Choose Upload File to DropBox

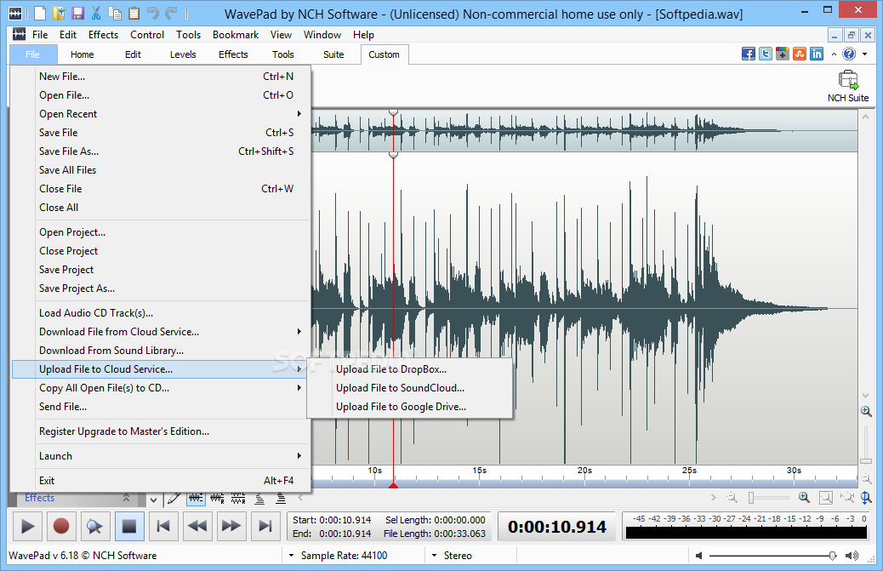coord(410,369)
